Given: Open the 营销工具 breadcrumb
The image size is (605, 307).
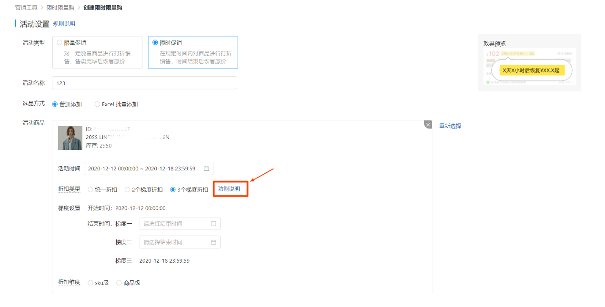Looking at the screenshot, I should (x=26, y=8).
